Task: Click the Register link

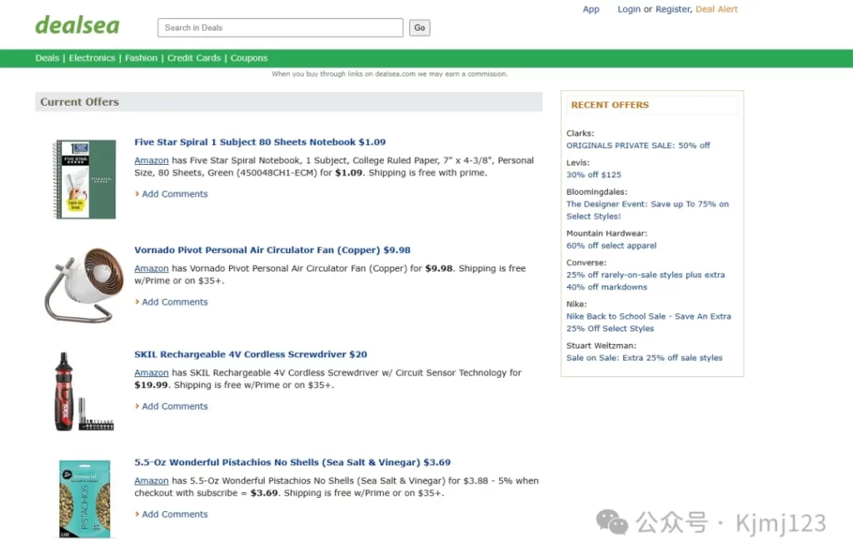Action: 673,9
